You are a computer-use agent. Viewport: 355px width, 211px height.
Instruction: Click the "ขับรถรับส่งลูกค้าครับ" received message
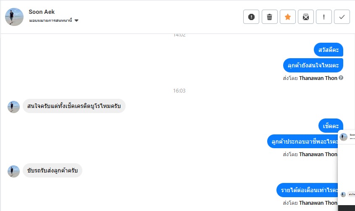point(53,170)
